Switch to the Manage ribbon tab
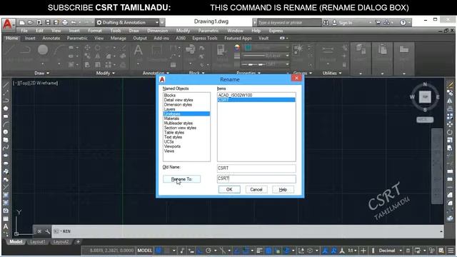457x257 pixels. [x=118, y=38]
